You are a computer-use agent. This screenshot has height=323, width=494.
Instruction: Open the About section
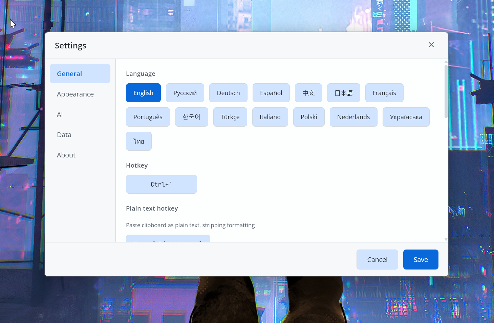pos(80,155)
